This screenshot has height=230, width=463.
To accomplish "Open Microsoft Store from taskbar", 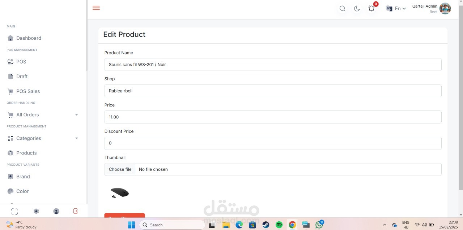I will [252, 225].
